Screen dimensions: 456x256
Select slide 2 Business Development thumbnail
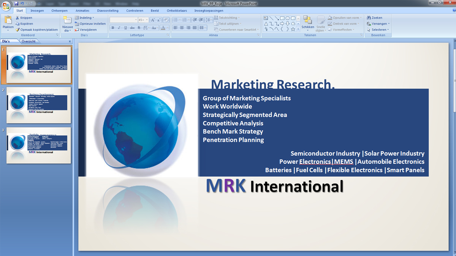(x=38, y=105)
